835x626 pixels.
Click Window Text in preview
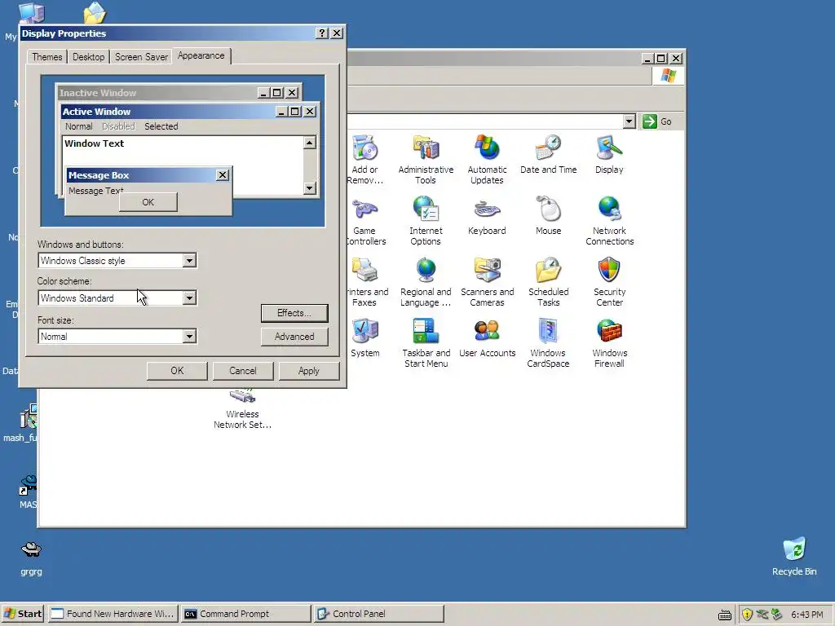[95, 143]
